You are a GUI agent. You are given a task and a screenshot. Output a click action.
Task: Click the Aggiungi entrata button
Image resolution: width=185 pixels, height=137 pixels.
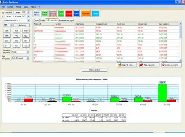click(127, 65)
